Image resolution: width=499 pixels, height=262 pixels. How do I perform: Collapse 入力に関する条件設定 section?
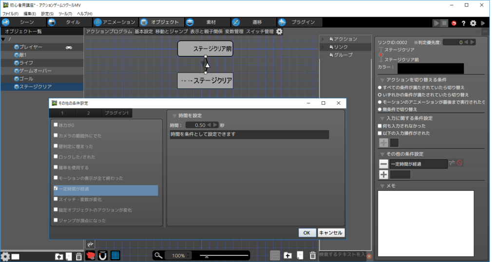click(x=382, y=118)
